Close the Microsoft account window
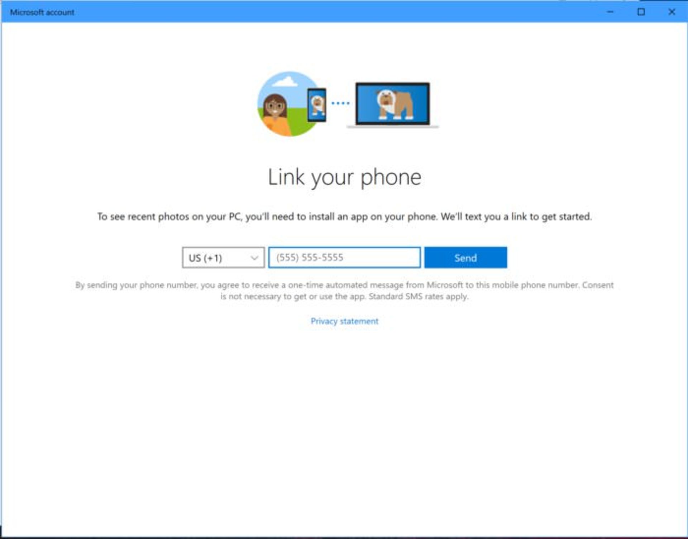The height and width of the screenshot is (539, 688). click(x=672, y=12)
